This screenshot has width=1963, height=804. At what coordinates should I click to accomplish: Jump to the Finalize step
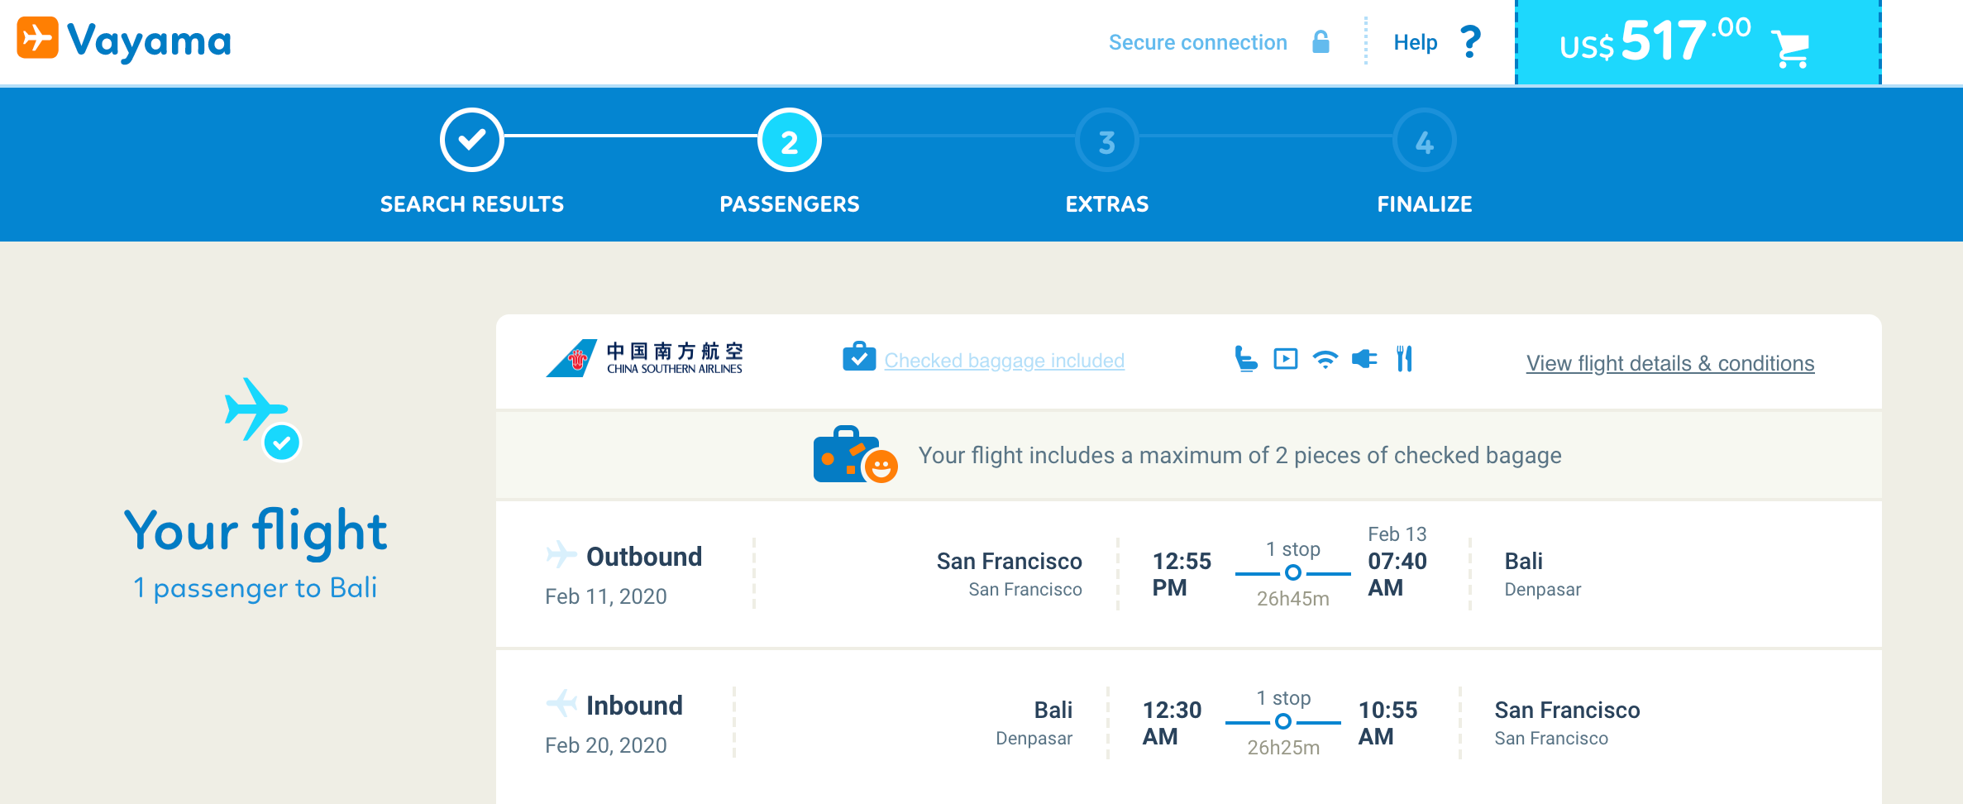click(x=1424, y=141)
